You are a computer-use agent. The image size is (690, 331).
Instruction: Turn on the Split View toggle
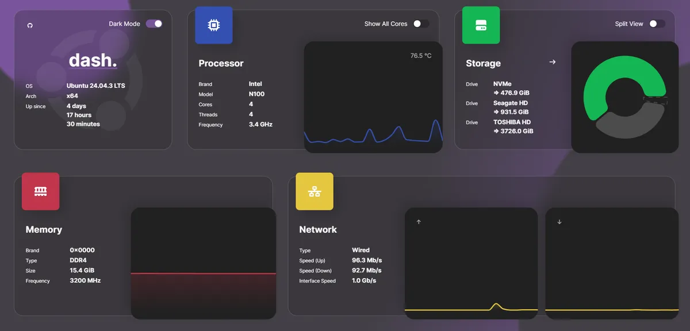(x=657, y=24)
